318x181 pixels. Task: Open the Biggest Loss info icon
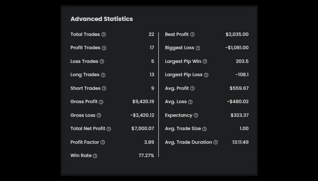point(198,48)
